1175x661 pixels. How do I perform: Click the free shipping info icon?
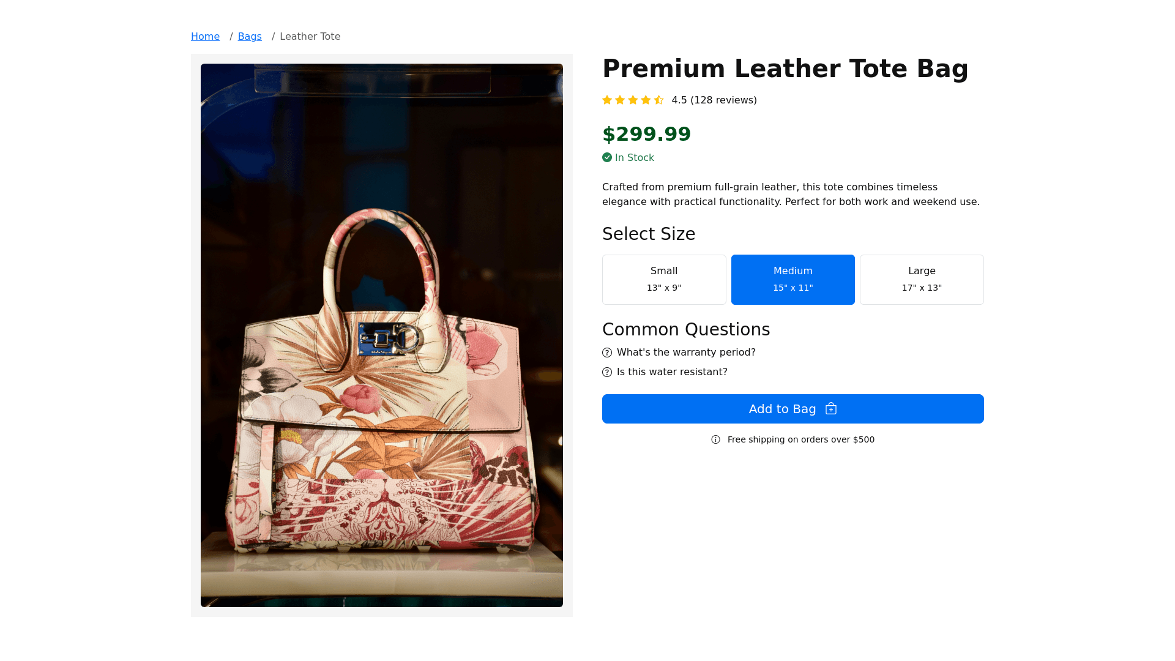point(716,440)
